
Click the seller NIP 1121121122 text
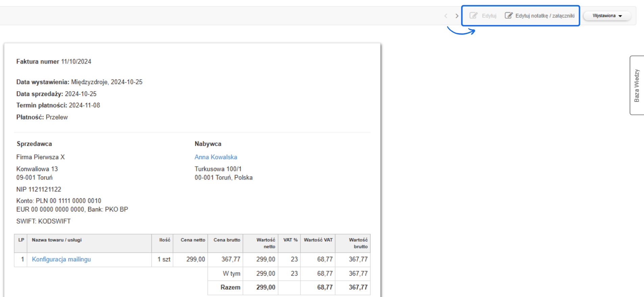(x=39, y=189)
